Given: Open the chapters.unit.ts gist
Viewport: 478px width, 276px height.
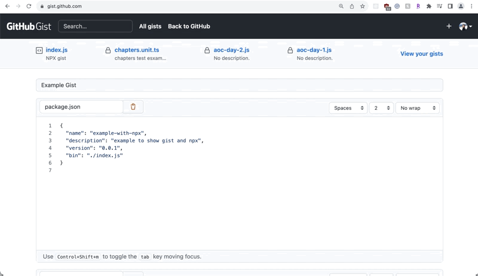Looking at the screenshot, I should 137,50.
